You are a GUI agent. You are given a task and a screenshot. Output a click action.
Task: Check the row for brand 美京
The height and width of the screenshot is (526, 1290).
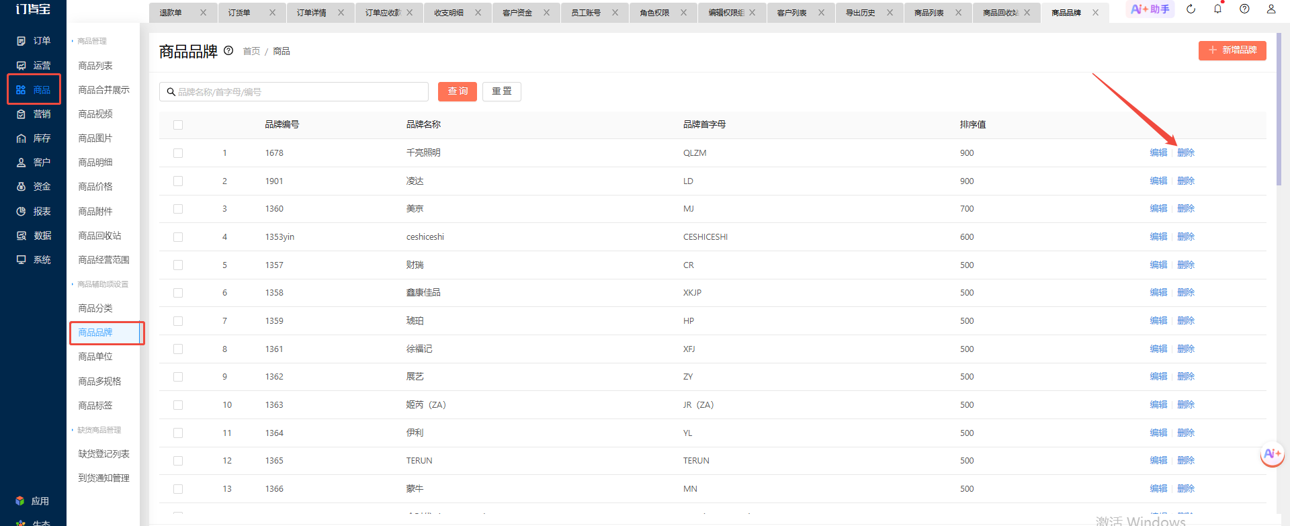click(x=178, y=209)
